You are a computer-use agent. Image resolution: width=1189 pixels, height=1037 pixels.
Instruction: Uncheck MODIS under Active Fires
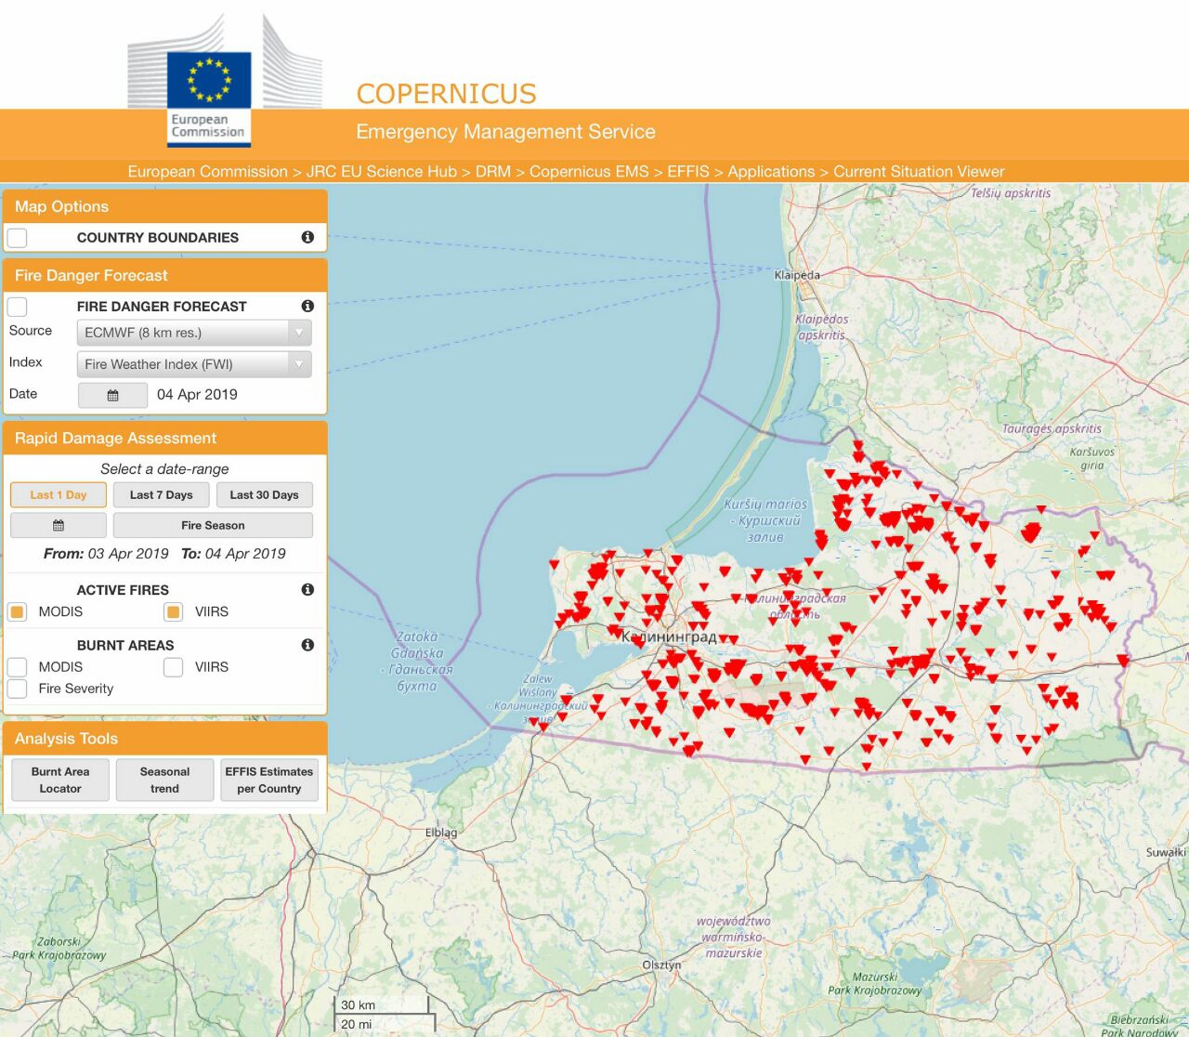click(x=18, y=611)
